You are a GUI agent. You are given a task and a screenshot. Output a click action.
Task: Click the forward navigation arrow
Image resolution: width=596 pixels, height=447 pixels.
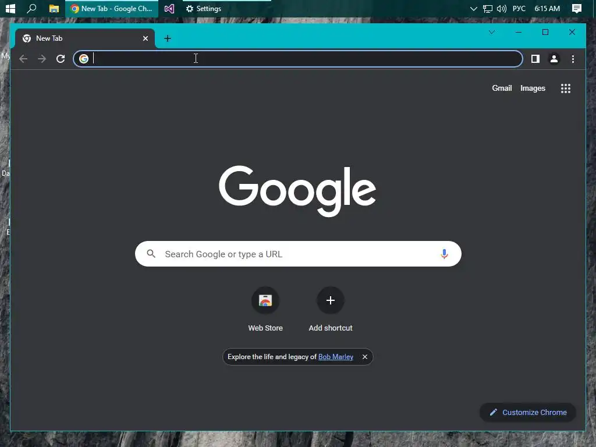coord(42,59)
